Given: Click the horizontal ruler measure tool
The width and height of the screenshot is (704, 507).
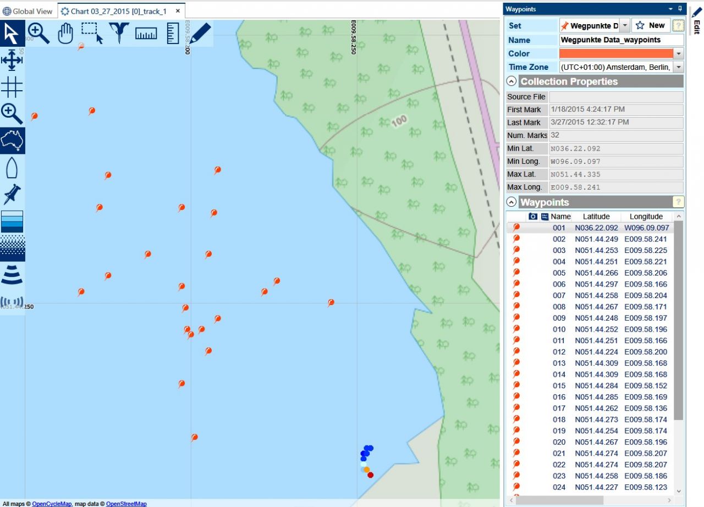Looking at the screenshot, I should [x=146, y=34].
